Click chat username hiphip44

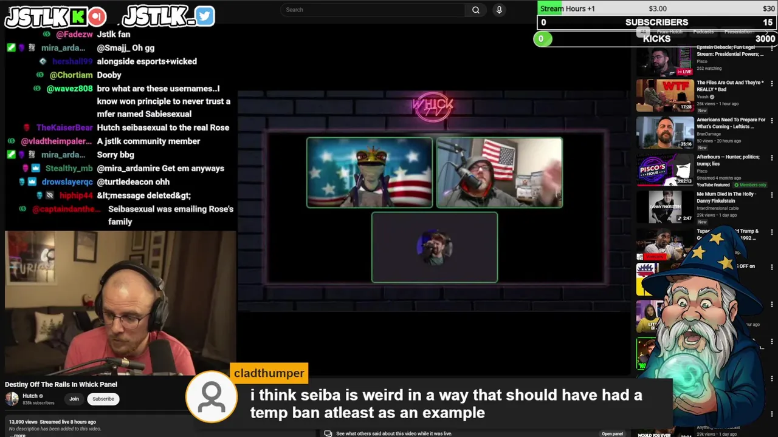[x=76, y=195]
